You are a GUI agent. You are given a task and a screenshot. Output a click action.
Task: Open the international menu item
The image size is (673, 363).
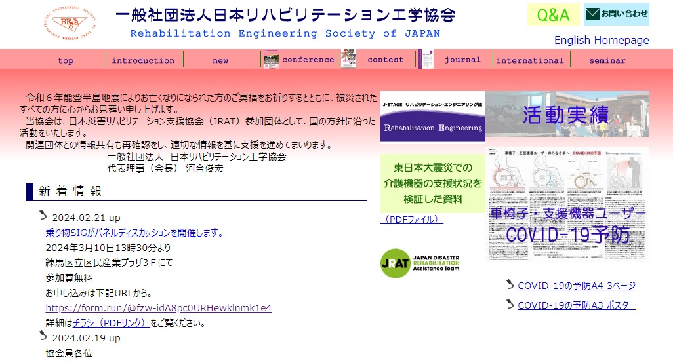click(530, 60)
